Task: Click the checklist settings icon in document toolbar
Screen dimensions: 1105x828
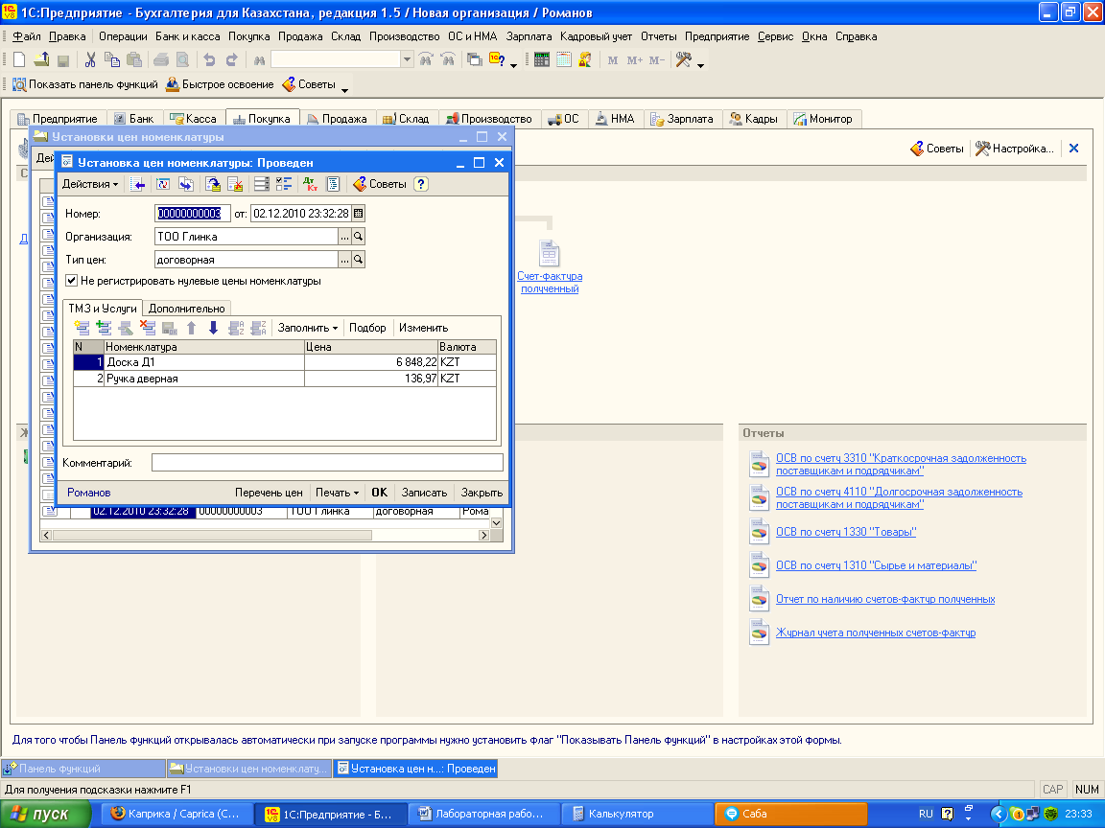Action: (284, 184)
